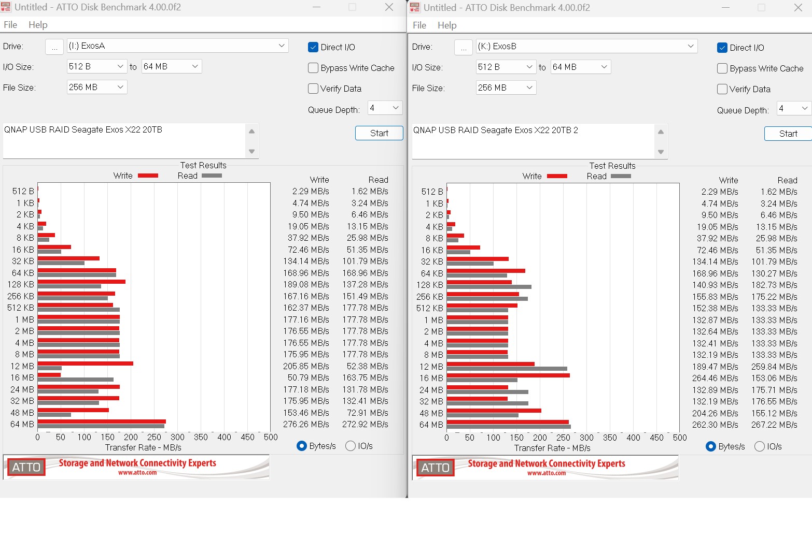Screen dimensions: 812x538
Task: Open the www.atto.com banner link in the ExosA window
Action: [x=137, y=473]
